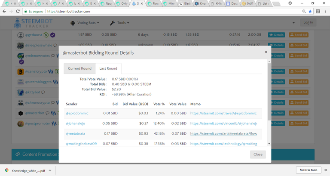Click the comment bubble icon beside @sleeplesswhale
The width and height of the screenshot is (330, 176).
point(55,45)
